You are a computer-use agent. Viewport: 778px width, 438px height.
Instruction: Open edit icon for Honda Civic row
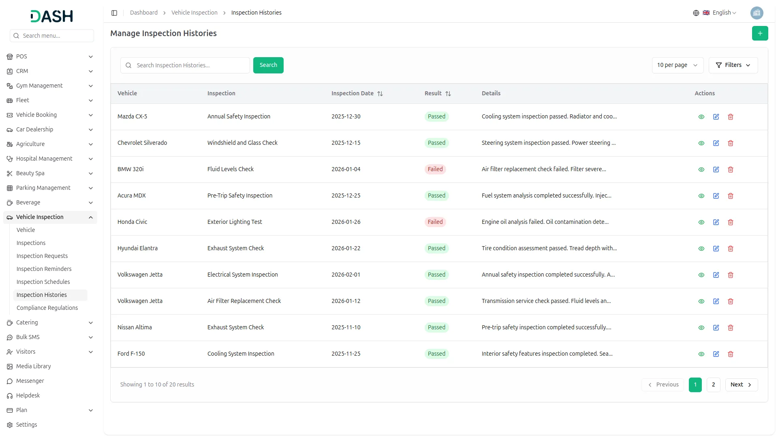coord(716,222)
